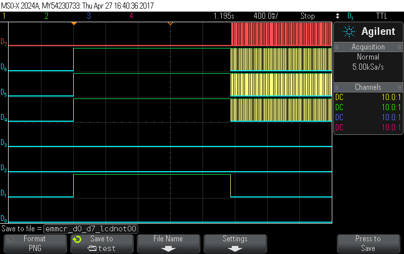Click the trigger edge double-arrow icon

337,16
